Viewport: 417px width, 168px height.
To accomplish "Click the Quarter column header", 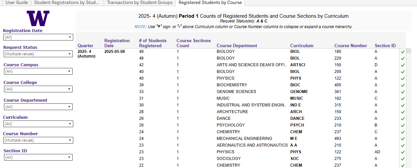I will point(86,46).
